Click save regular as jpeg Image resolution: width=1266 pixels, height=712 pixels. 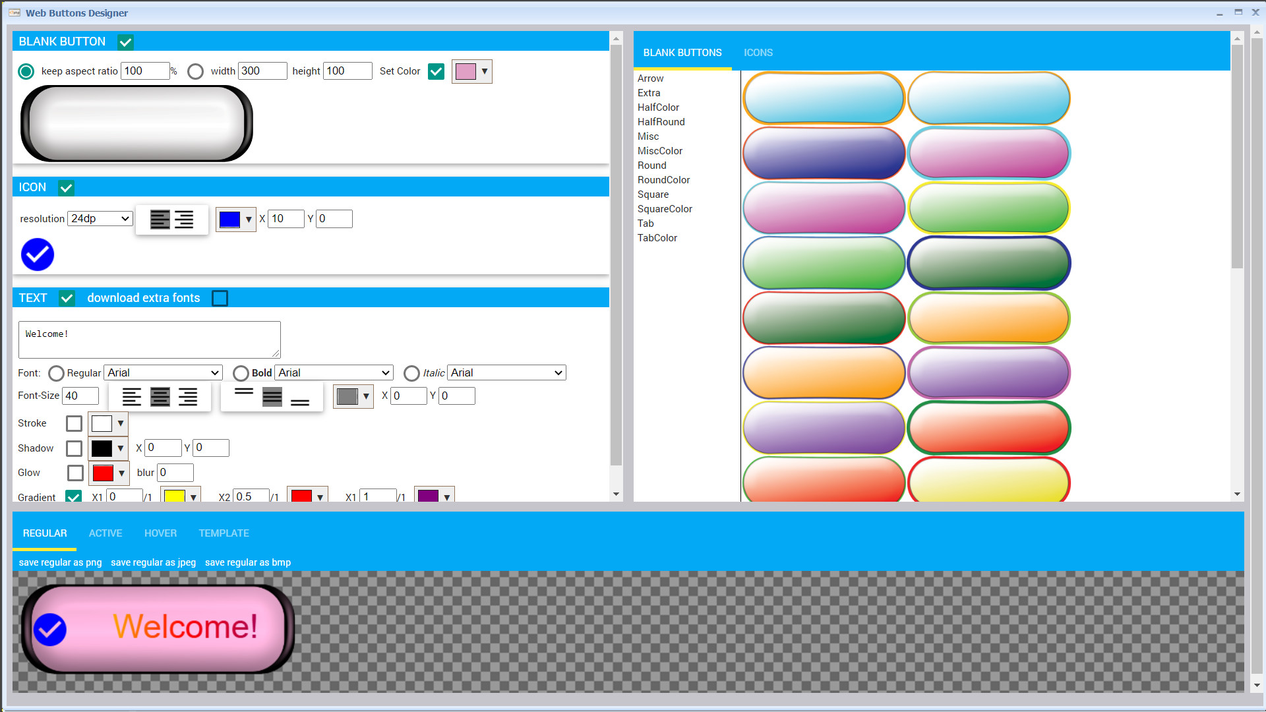pyautogui.click(x=153, y=562)
